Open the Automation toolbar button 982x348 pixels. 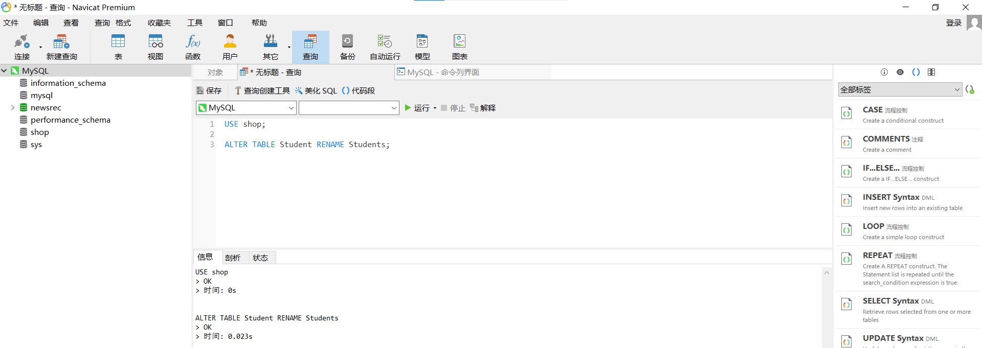385,47
